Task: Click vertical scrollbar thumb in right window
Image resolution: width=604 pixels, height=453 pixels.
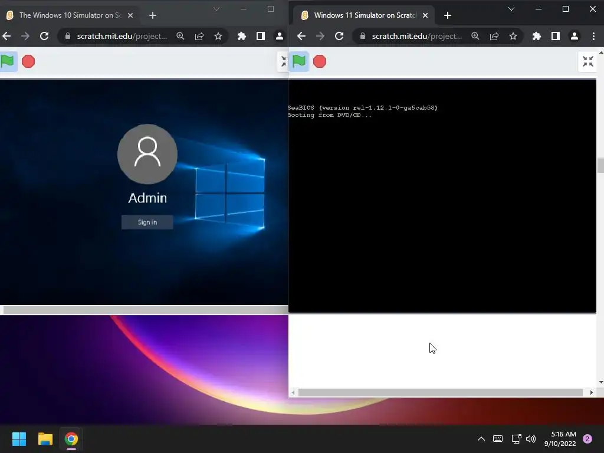Action: pos(600,165)
